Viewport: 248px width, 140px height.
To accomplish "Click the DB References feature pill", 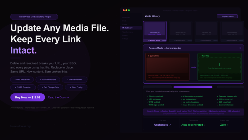I will tap(75, 80).
